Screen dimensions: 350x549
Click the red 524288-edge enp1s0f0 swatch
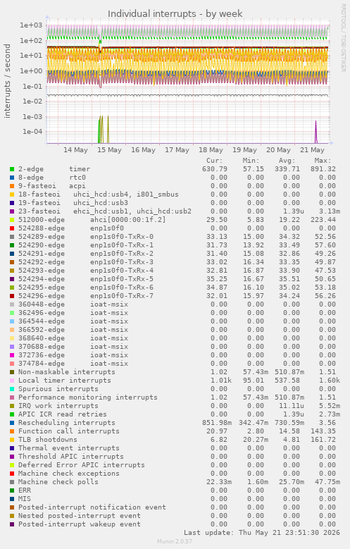[12, 228]
